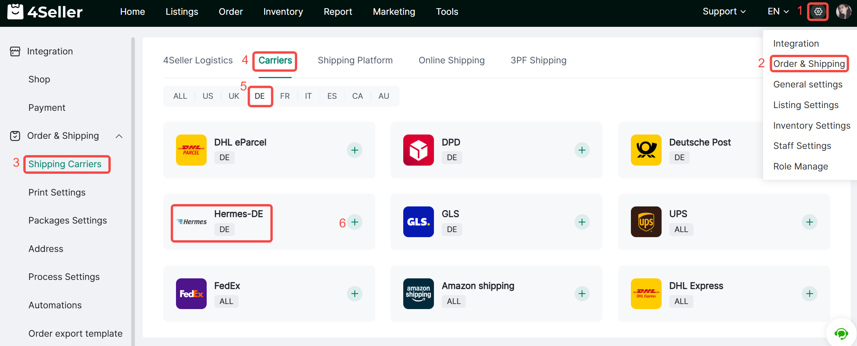Click the plus icon for DPD
This screenshot has height=346, width=857.
582,150
